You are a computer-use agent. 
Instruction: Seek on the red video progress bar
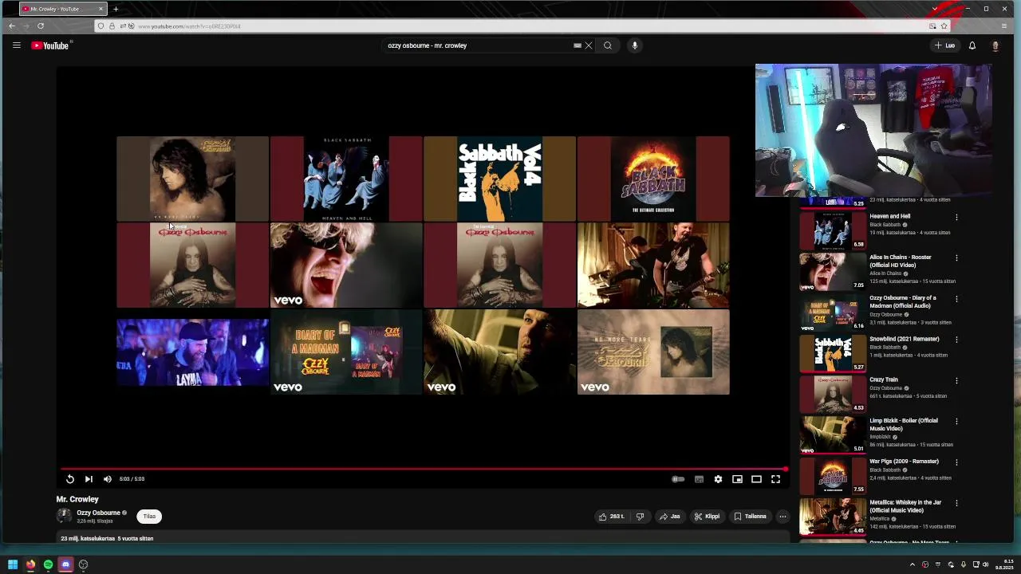[424, 469]
